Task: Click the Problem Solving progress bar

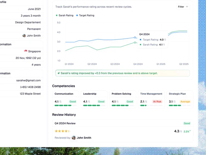Action: pos(123,105)
